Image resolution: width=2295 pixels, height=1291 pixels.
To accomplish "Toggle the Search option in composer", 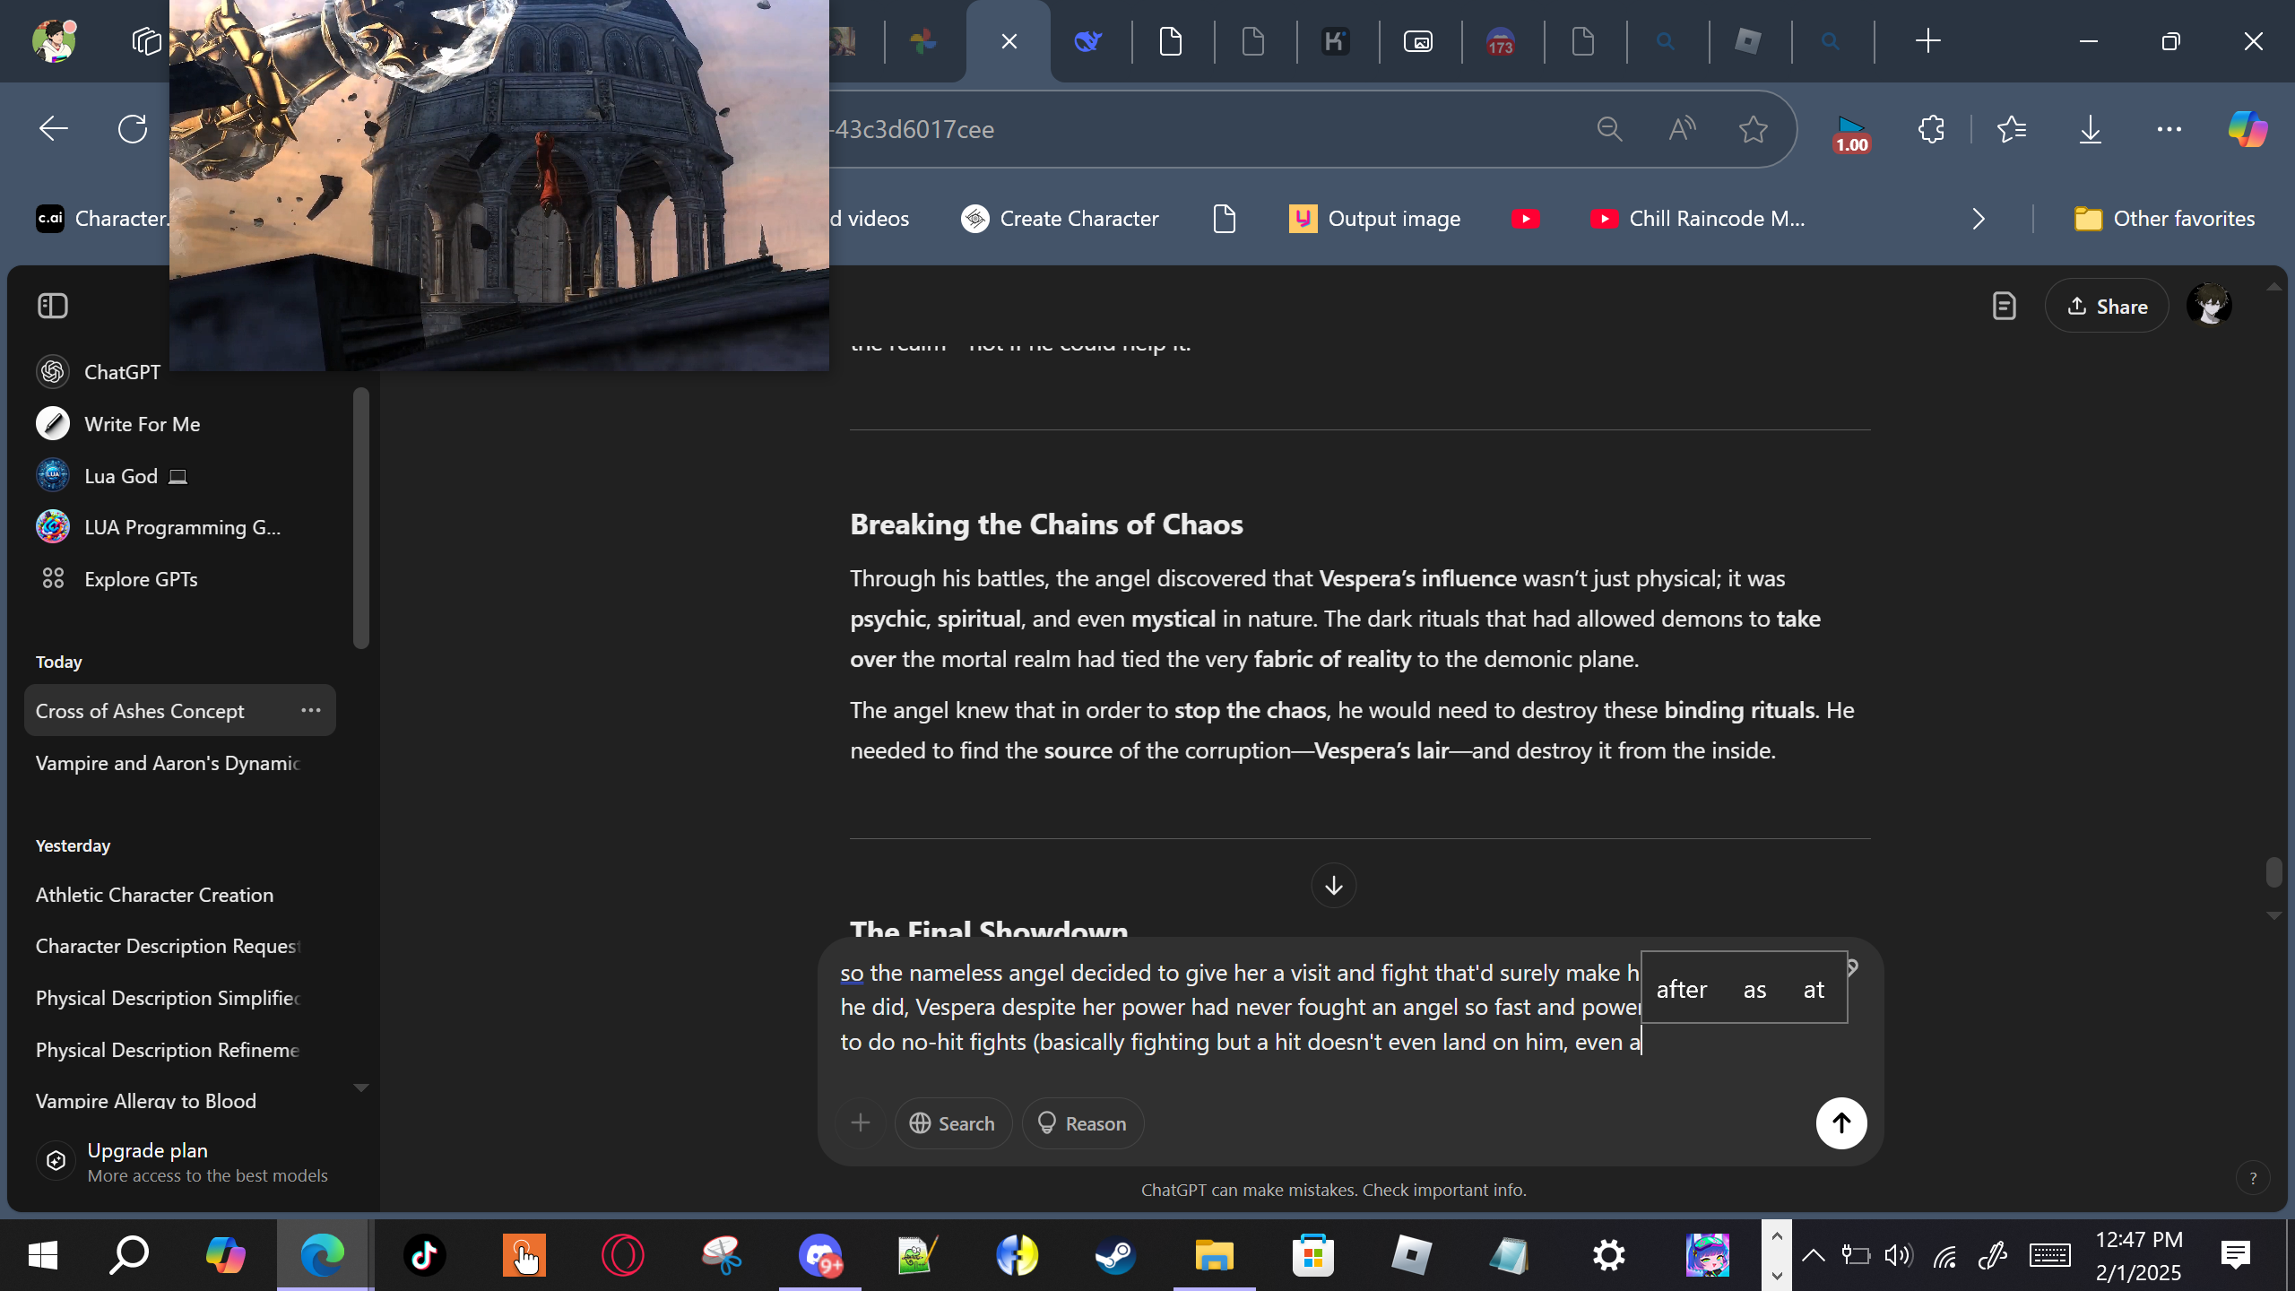I will 952,1122.
